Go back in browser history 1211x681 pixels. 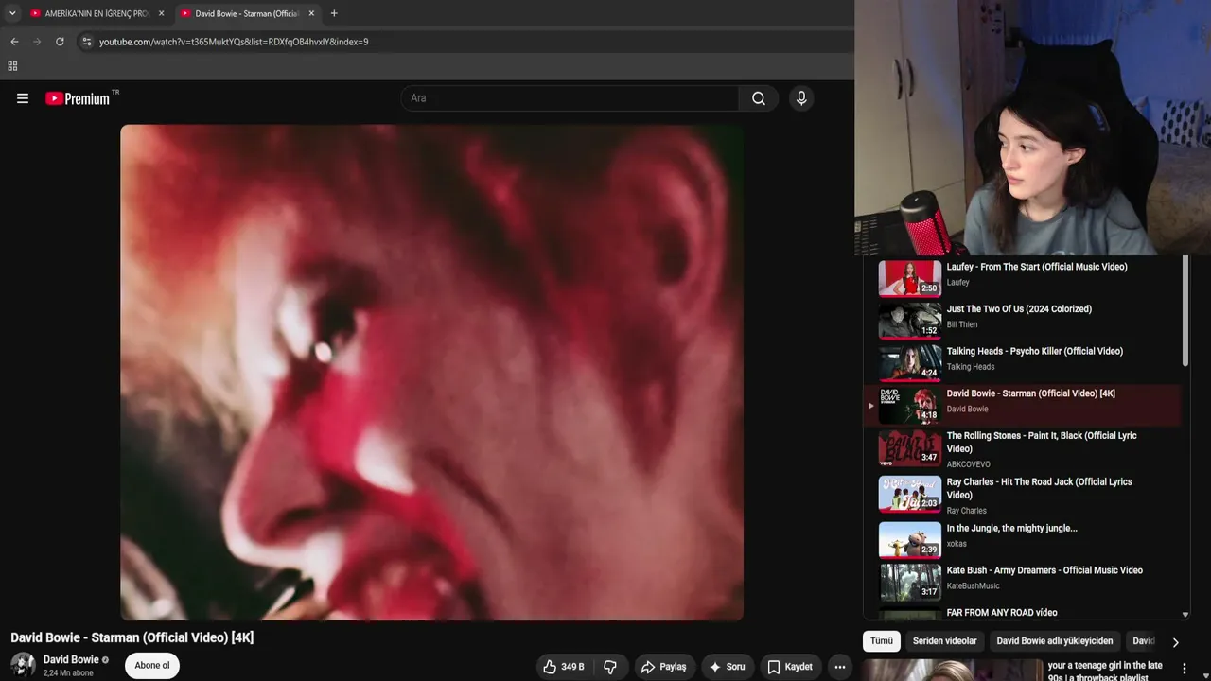pos(14,42)
